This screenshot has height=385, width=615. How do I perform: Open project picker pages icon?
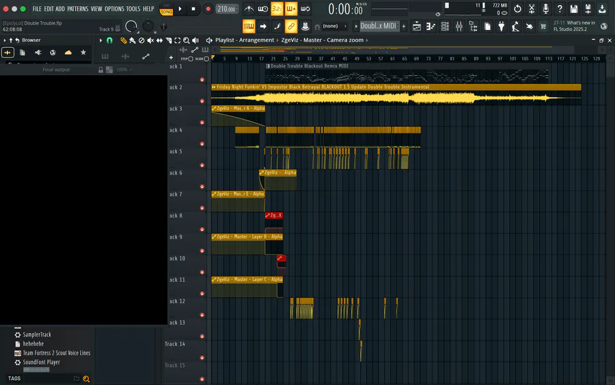pyautogui.click(x=487, y=26)
